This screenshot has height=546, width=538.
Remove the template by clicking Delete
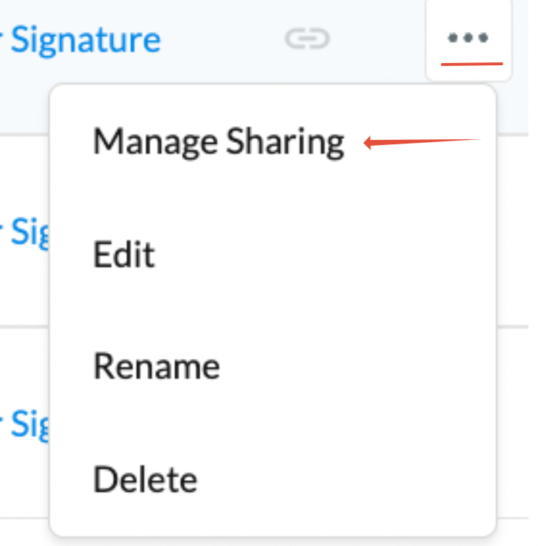(145, 479)
